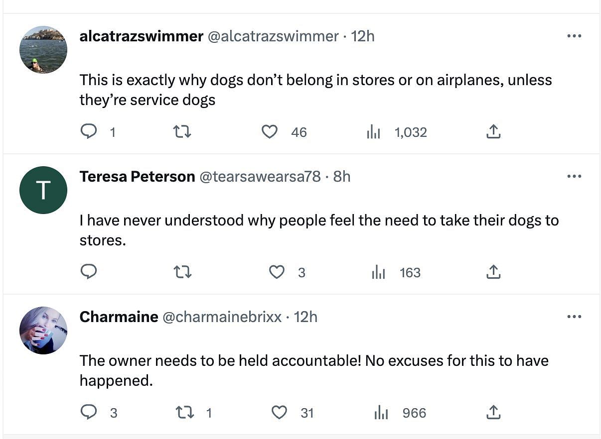Image resolution: width=601 pixels, height=439 pixels.
Task: Retweet Teresa Peterson's tweet
Action: (182, 272)
